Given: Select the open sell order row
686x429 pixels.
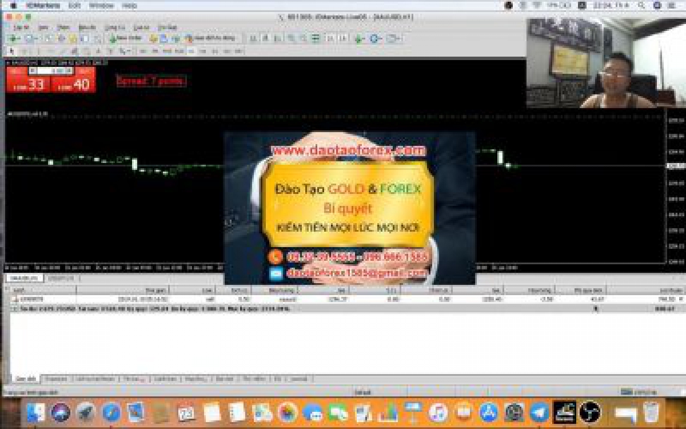Looking at the screenshot, I should (x=346, y=299).
